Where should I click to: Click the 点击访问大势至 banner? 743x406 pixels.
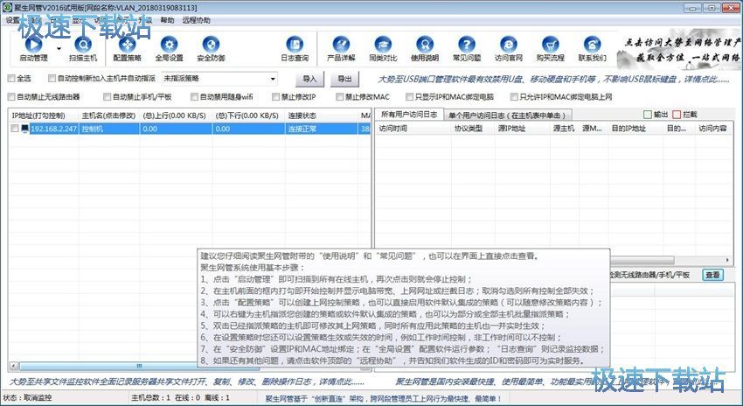click(680, 51)
